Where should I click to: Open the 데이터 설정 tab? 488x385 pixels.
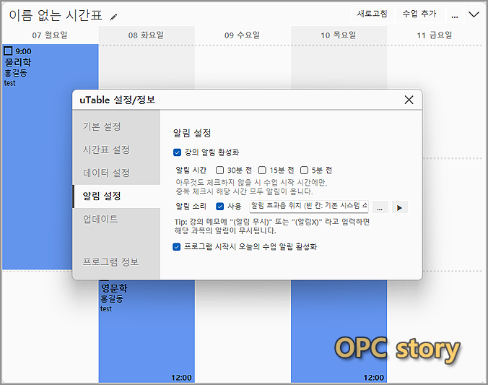click(x=116, y=173)
